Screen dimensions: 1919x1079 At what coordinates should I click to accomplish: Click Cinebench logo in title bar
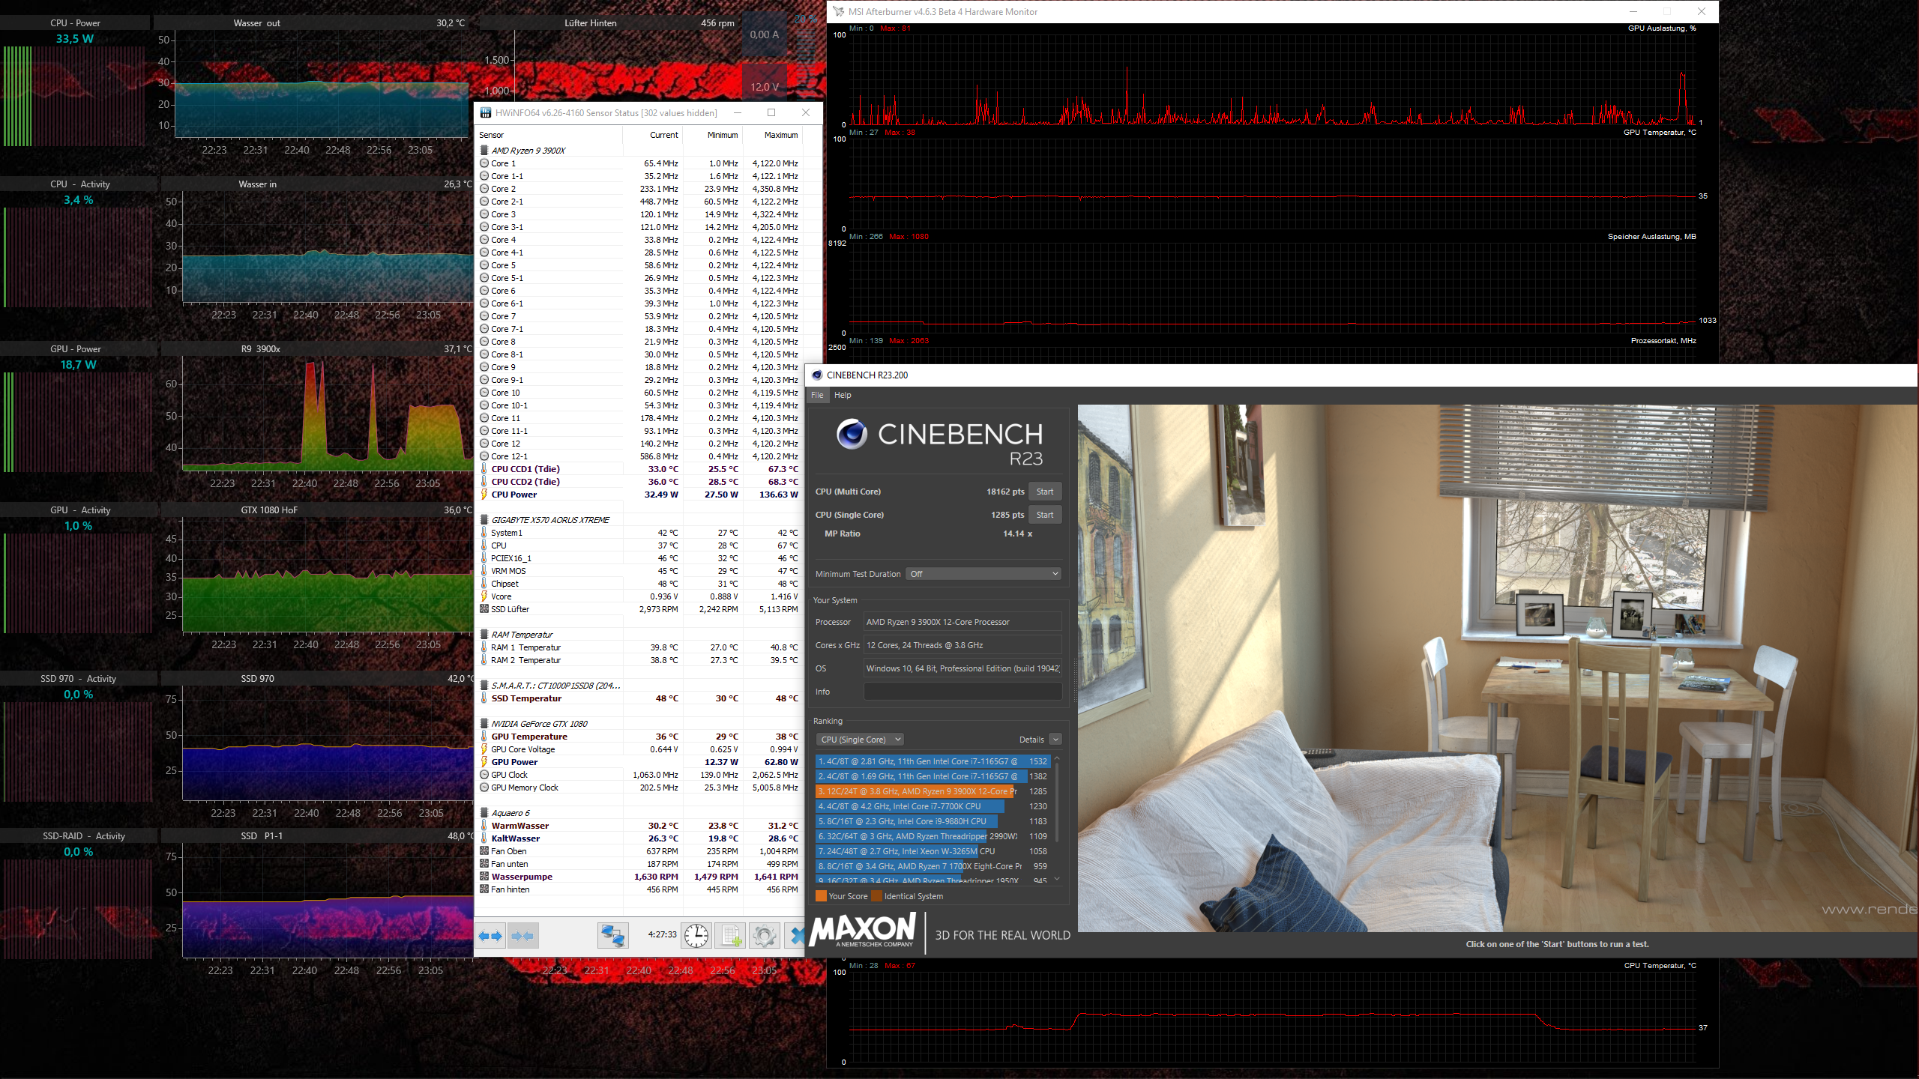pos(817,375)
